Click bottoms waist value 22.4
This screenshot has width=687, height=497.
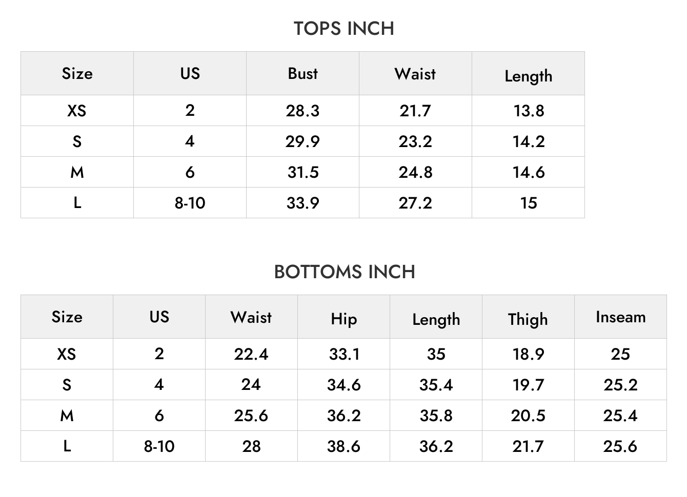point(251,354)
